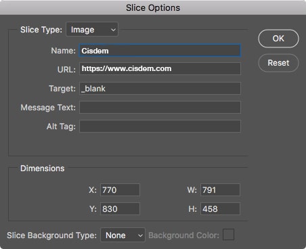This screenshot has height=249, width=306.
Task: Click the Background Color swatch
Action: [228, 235]
